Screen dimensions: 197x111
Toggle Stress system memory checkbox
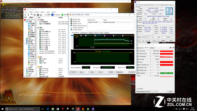click(x=74, y=26)
